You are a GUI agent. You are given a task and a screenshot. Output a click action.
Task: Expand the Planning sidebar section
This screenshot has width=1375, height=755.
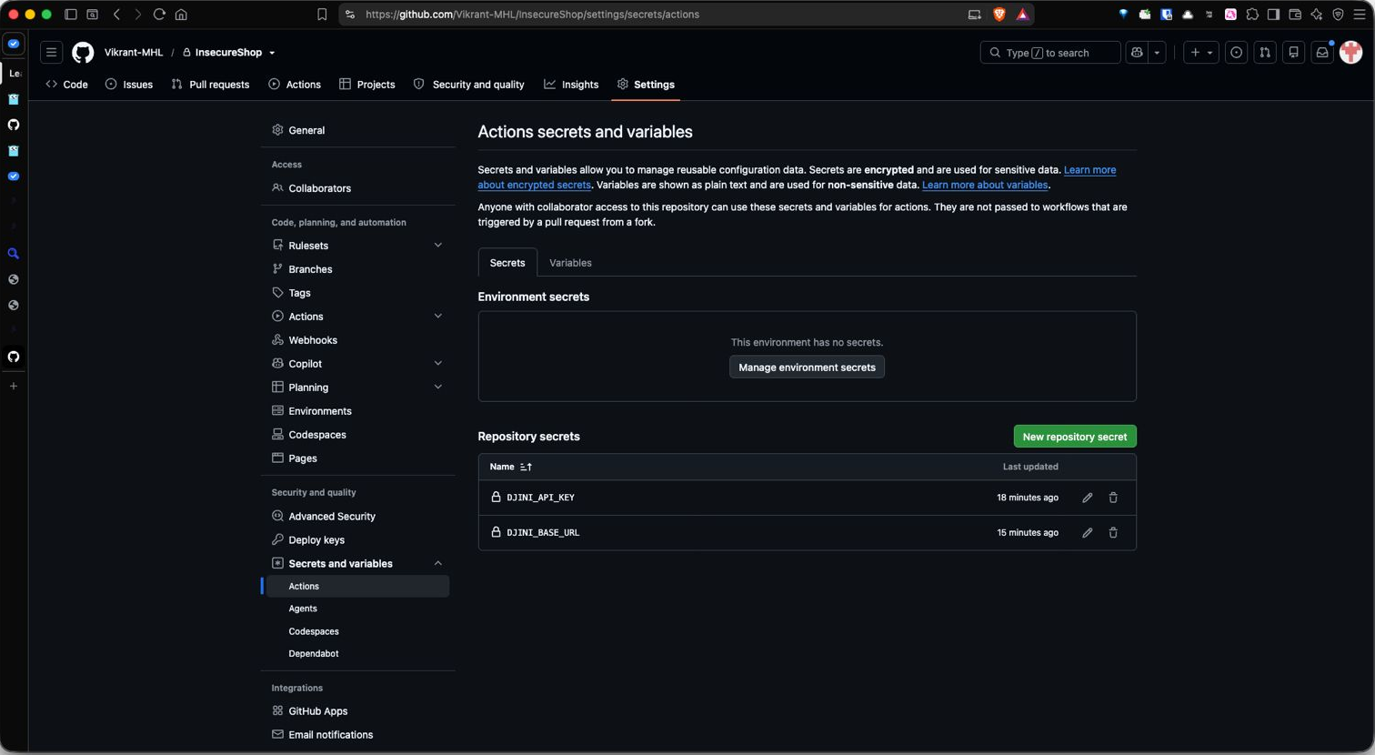tap(437, 388)
